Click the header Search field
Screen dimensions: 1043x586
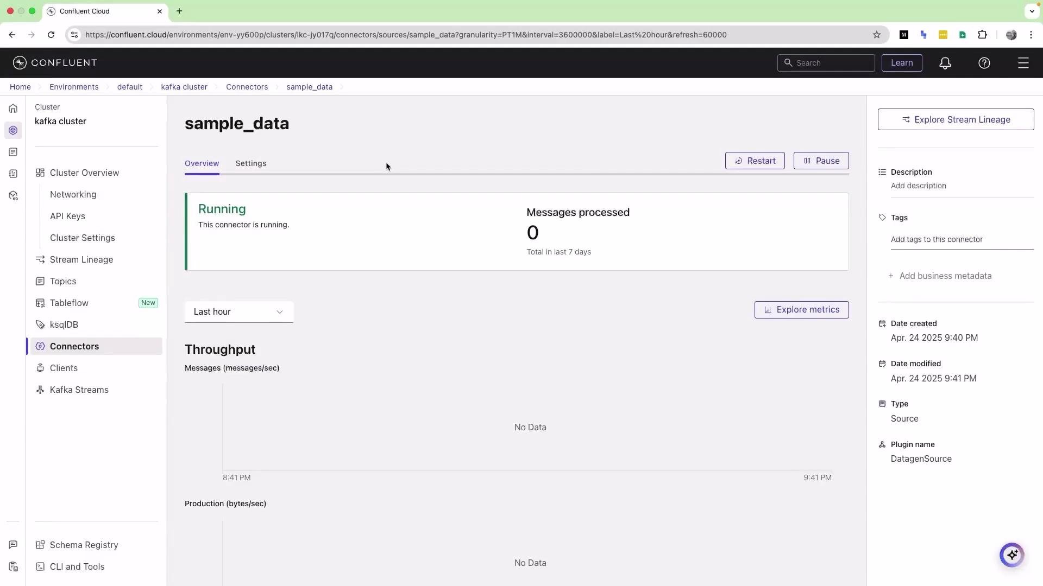826,63
